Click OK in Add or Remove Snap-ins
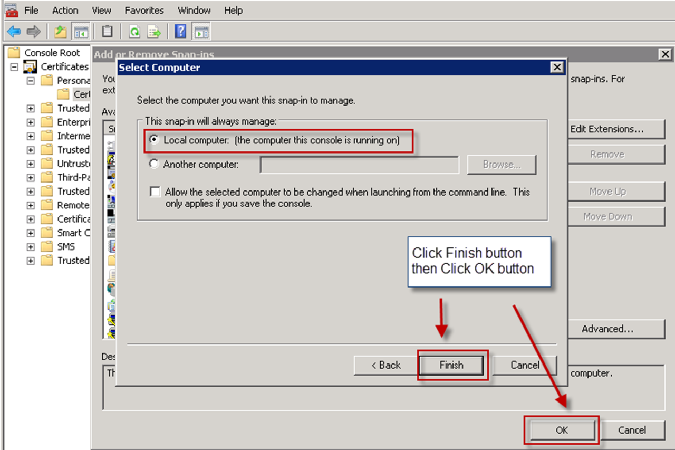This screenshot has height=450, width=675. click(x=562, y=430)
